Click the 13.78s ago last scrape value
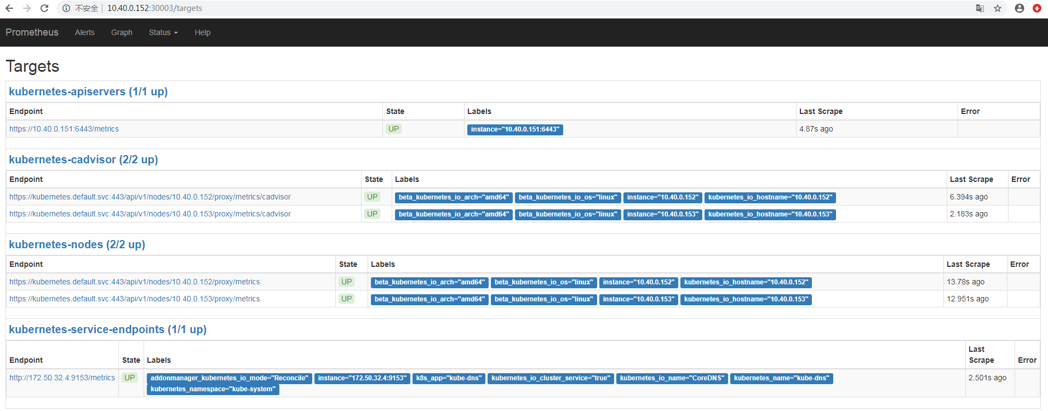 point(965,282)
